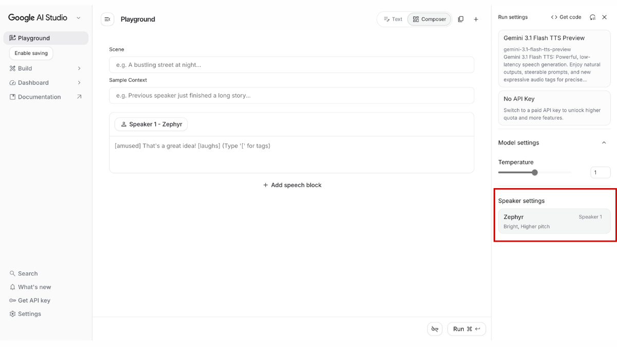Screen dimensions: 617x347
Task: Expand the Build section in sidebar
Action: pyautogui.click(x=79, y=68)
